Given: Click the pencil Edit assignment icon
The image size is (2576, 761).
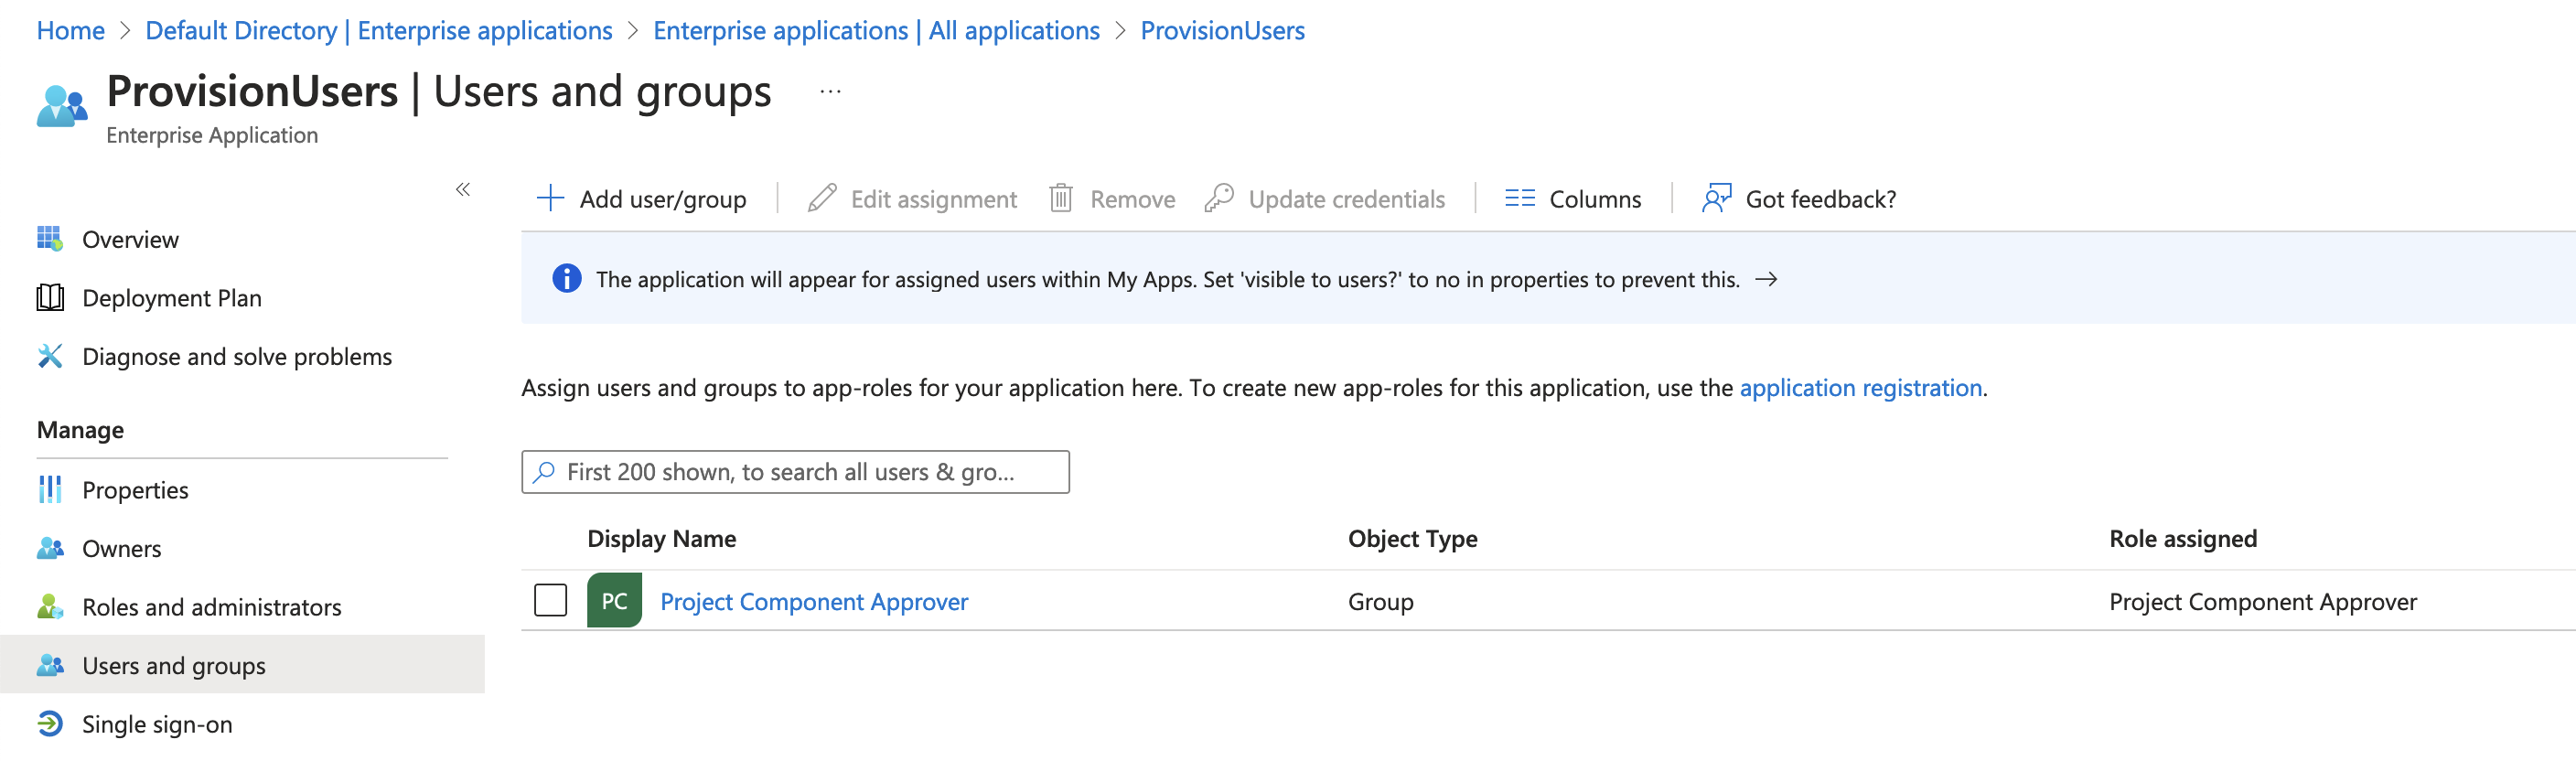Looking at the screenshot, I should pos(822,198).
